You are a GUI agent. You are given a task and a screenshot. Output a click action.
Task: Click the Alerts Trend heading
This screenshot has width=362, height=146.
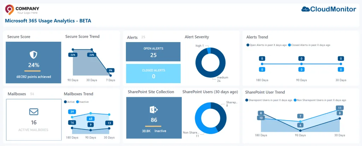(x=257, y=37)
